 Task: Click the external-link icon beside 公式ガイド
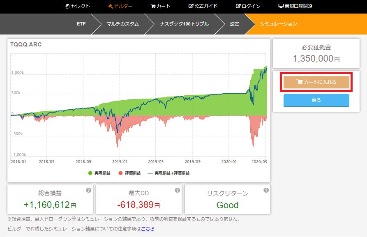pos(191,6)
